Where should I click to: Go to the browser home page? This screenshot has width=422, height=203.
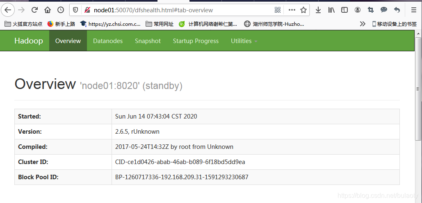tap(48, 10)
